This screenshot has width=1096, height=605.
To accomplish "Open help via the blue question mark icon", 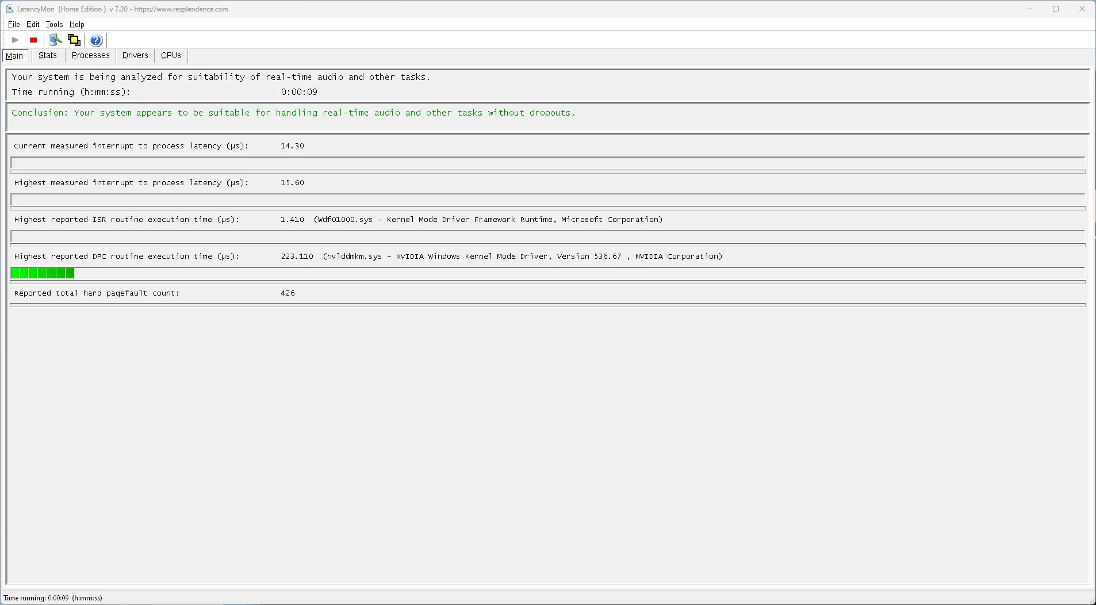I will (x=96, y=40).
